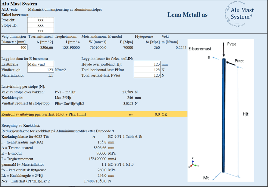Click the 'Lena Metall as' company heading
The image size is (268, 187).
tap(187, 15)
